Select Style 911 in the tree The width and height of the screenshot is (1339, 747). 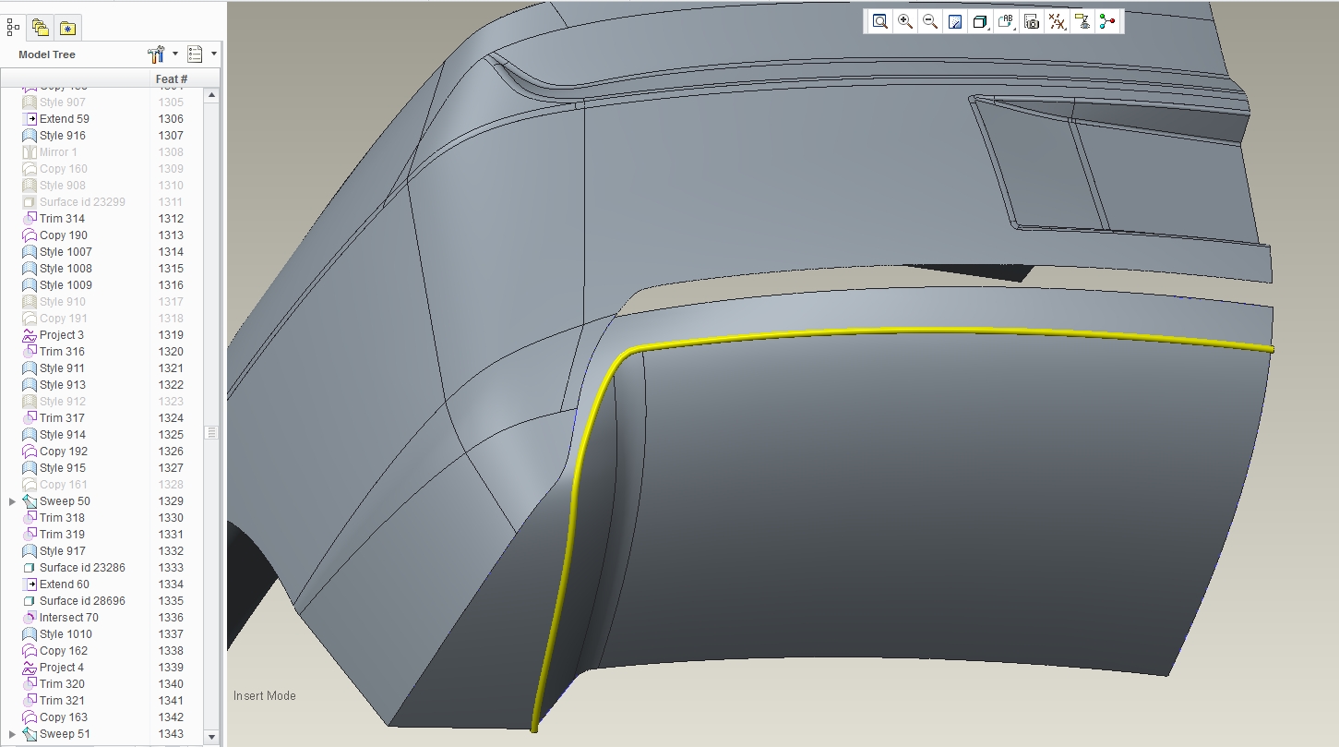tap(63, 368)
